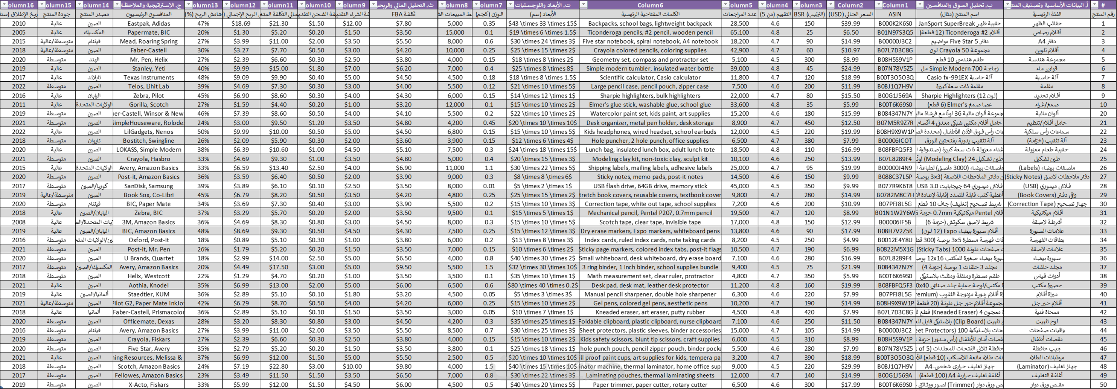Select 'Paper trimmer, paper cutter, rotary cutter' cell

tap(649, 384)
